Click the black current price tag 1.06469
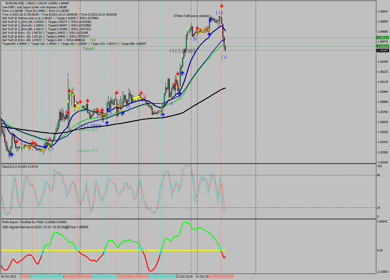390x280 pixels. click(x=383, y=51)
